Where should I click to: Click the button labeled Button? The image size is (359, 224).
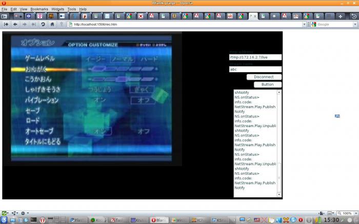click(268, 85)
